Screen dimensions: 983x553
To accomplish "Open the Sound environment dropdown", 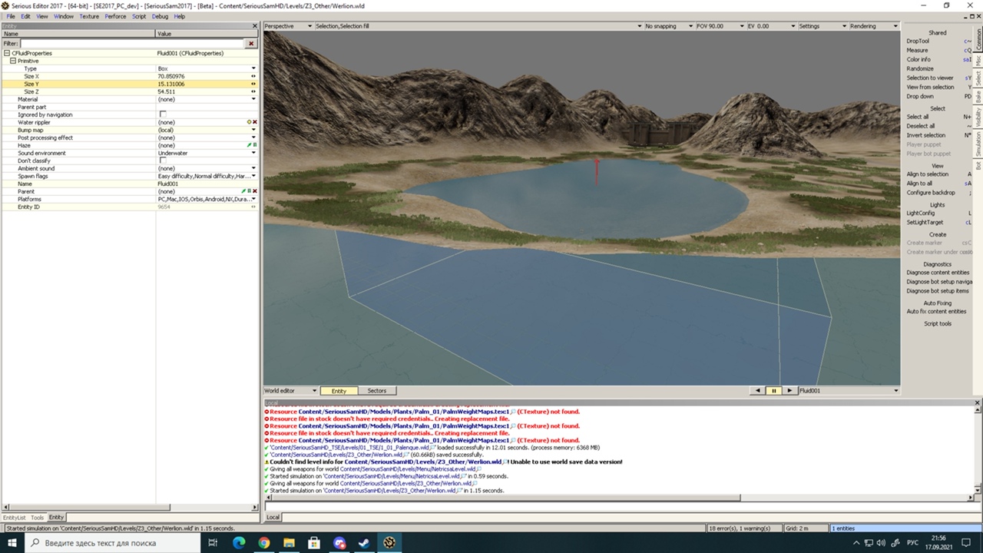I will (253, 153).
